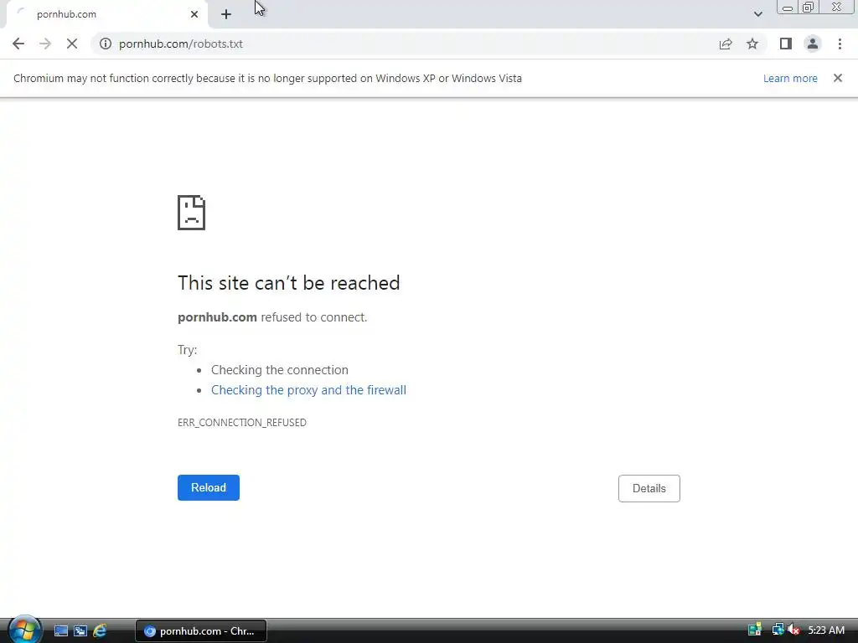Screen dimensions: 858x643
Task: Select Chromium window in taskbar
Action: click(201, 631)
